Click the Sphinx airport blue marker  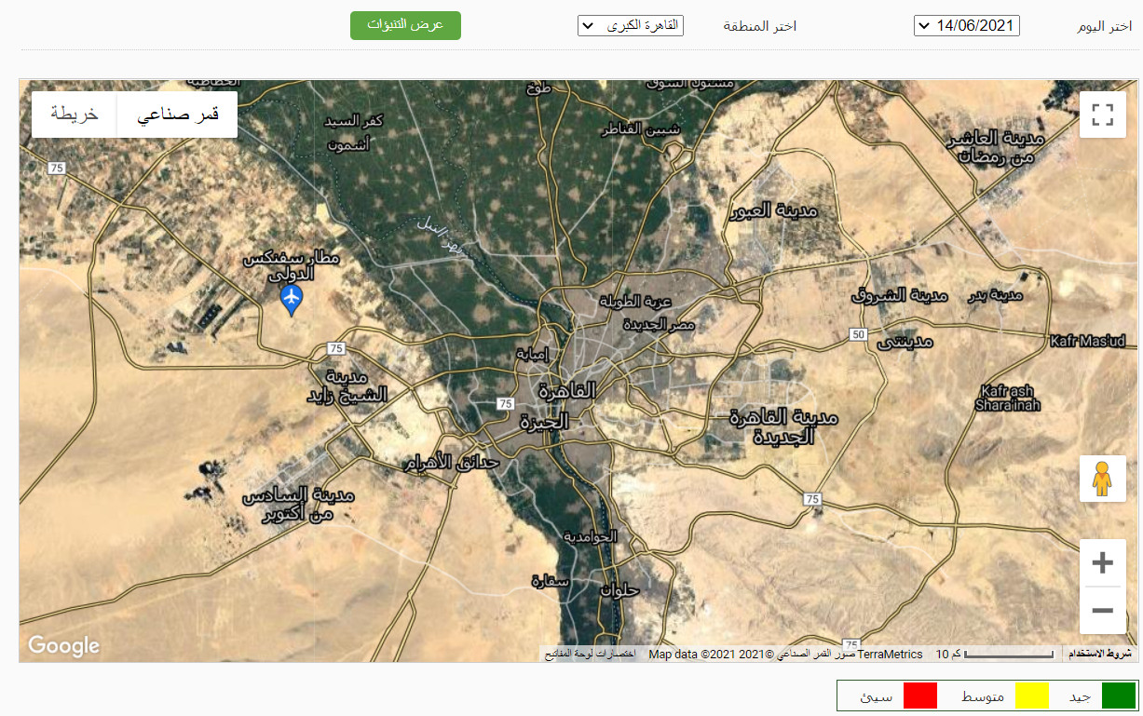(292, 299)
